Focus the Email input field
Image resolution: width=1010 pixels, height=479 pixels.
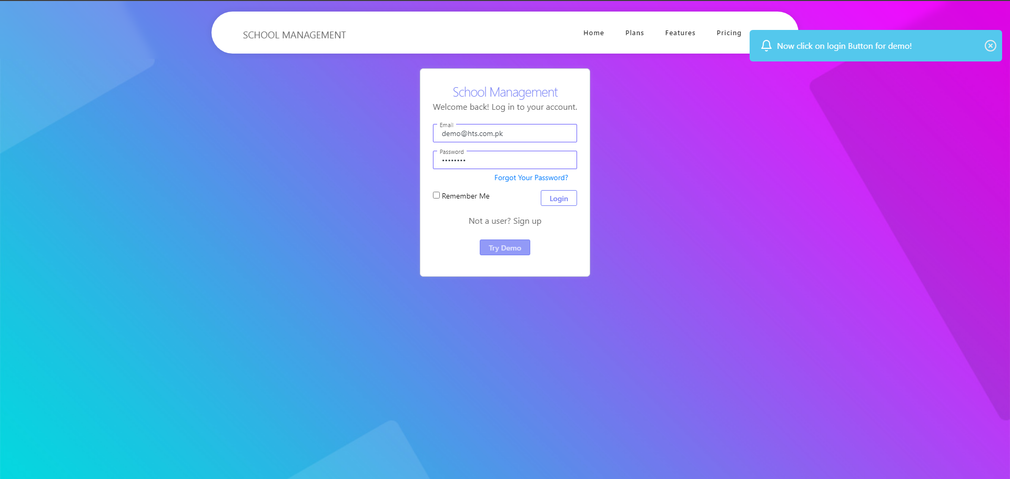pyautogui.click(x=505, y=133)
